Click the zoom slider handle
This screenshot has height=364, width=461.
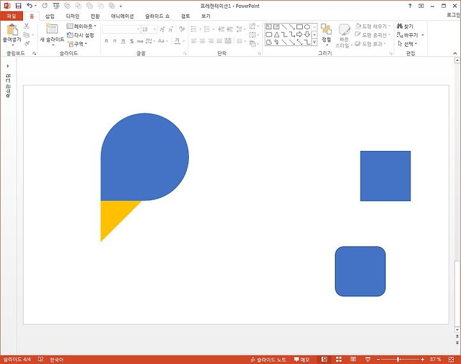pos(398,360)
